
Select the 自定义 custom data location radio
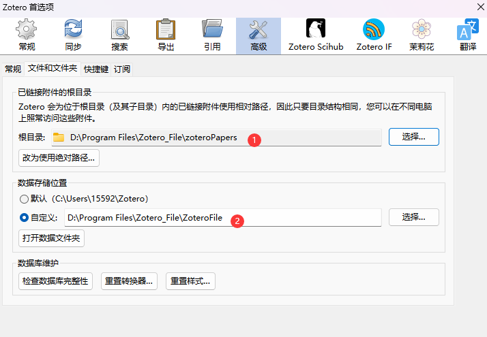pyautogui.click(x=24, y=218)
